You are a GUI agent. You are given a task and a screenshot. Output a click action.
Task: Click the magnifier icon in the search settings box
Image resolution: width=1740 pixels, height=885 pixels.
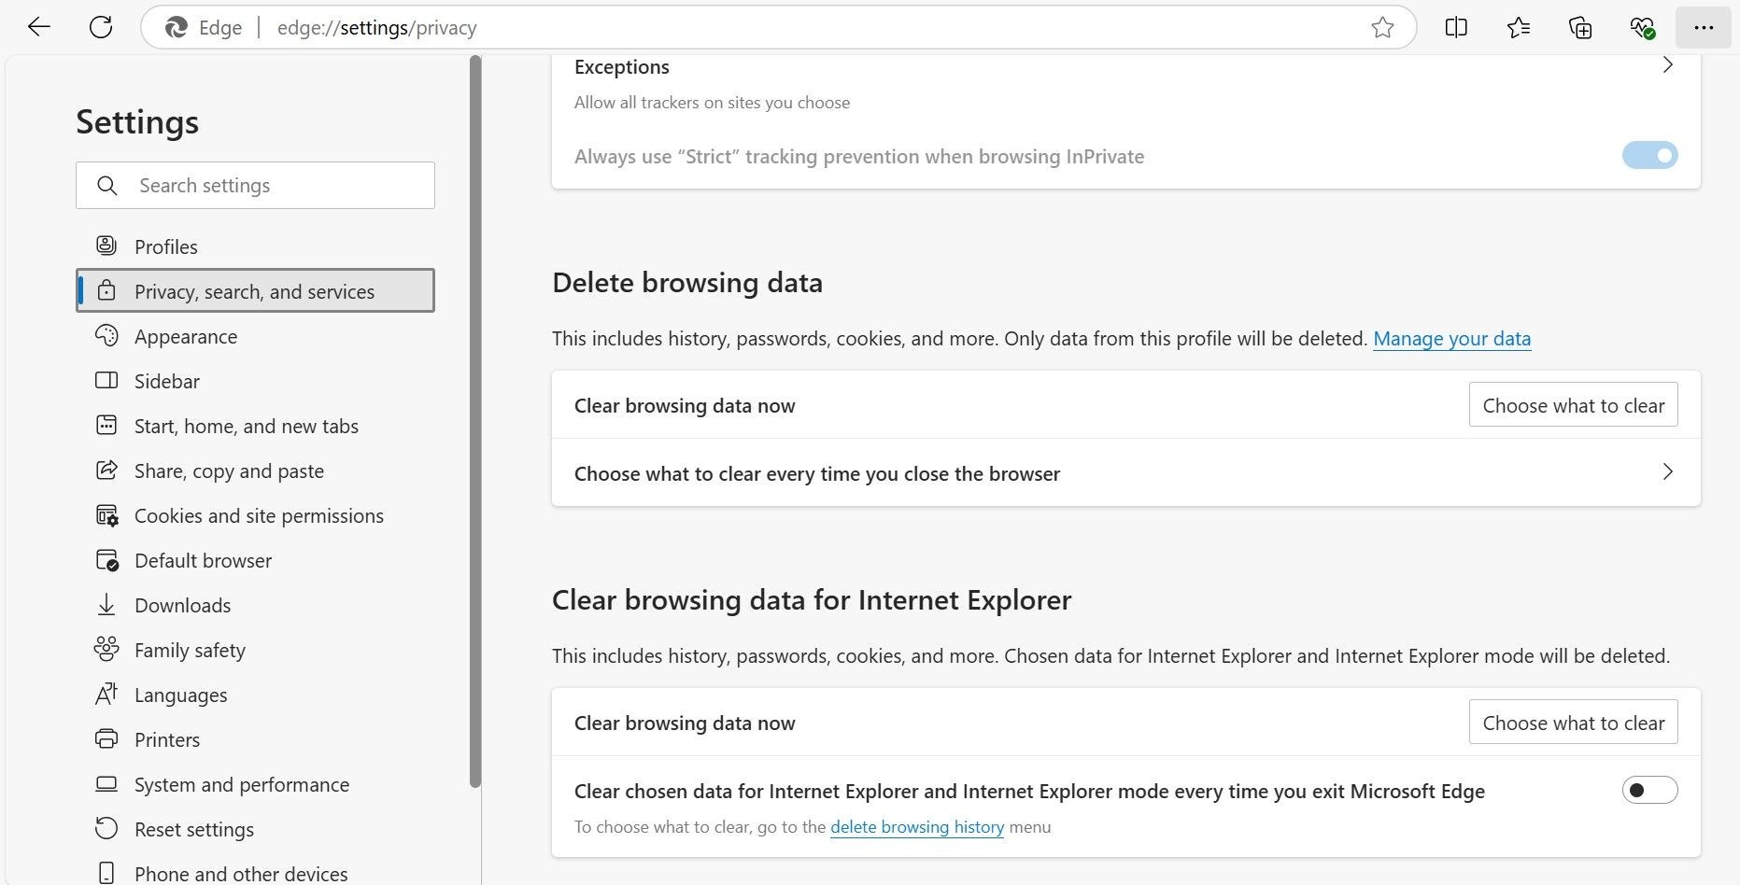[x=107, y=186]
